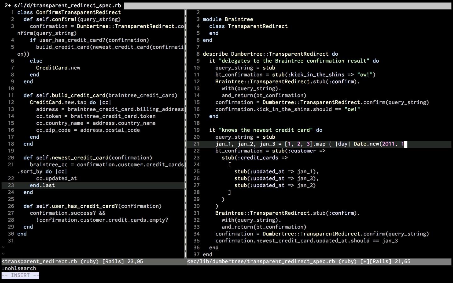Click 'def self.build_credit_card' definition line
This screenshot has width=453, height=283.
pyautogui.click(x=101, y=95)
